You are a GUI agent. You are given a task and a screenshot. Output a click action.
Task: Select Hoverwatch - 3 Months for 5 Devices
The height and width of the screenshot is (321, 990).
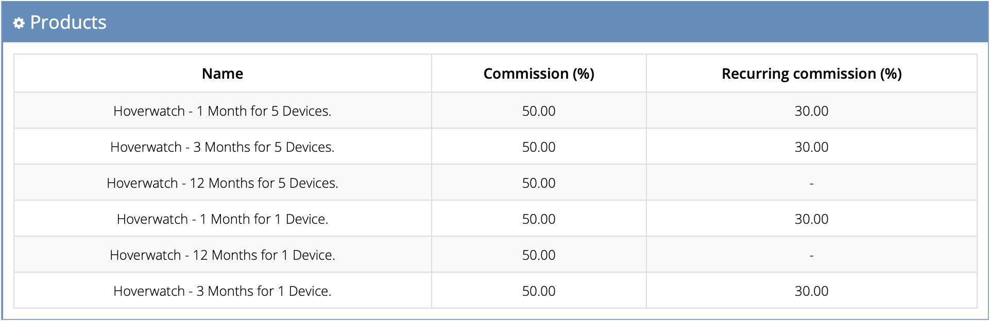(x=223, y=147)
